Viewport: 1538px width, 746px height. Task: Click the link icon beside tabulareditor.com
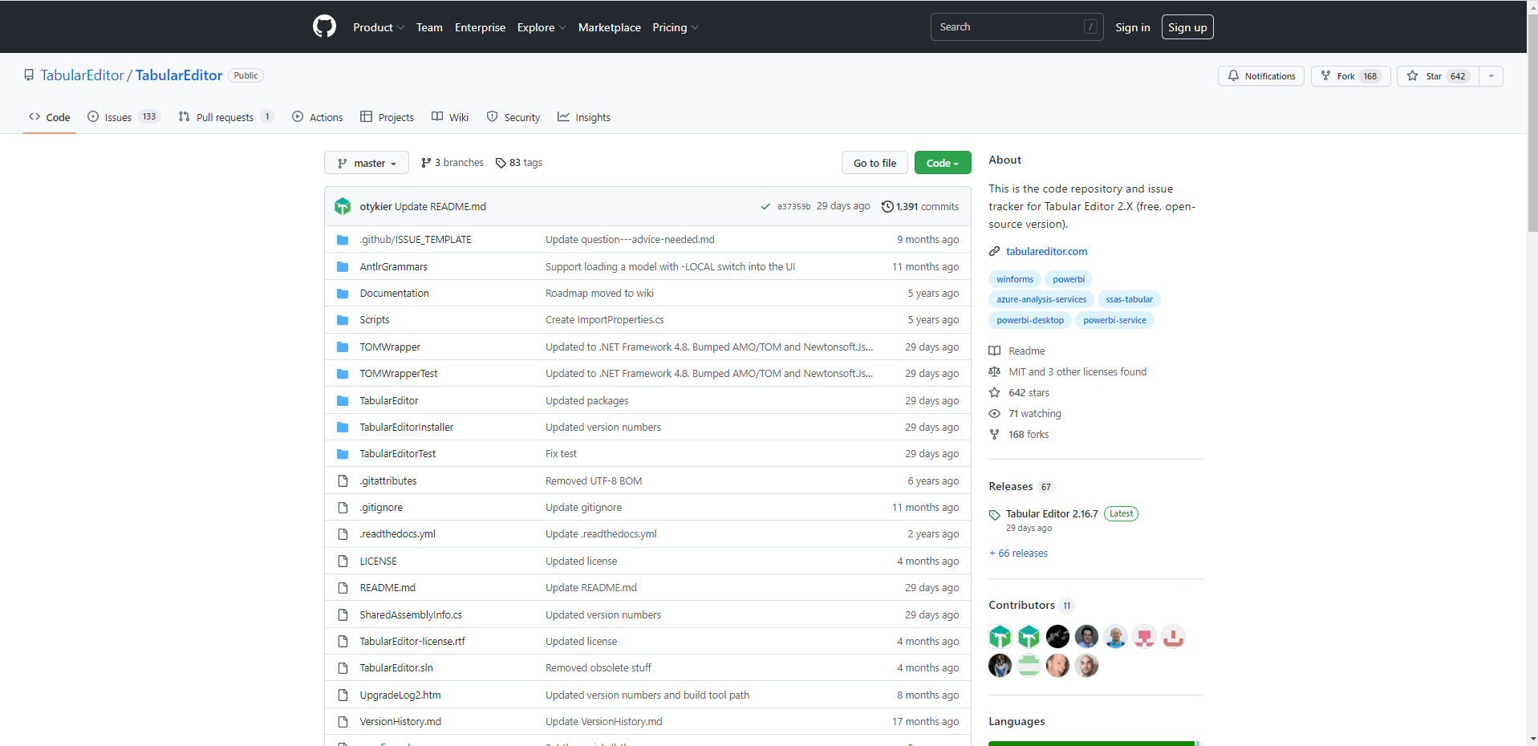[995, 251]
